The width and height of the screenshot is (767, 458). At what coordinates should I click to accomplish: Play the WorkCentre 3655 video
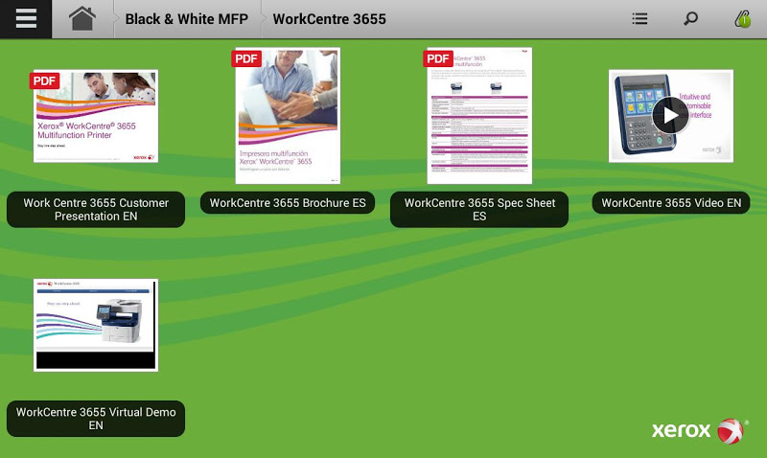[x=670, y=116]
